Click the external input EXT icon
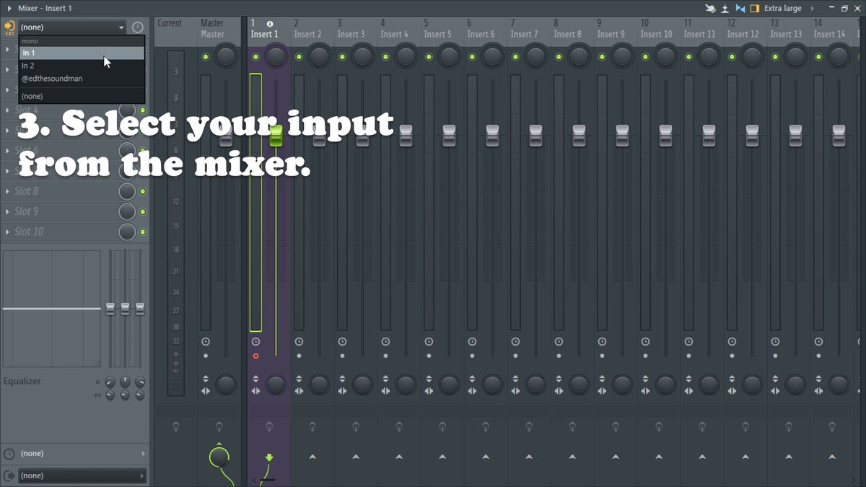The width and height of the screenshot is (866, 487). (x=9, y=27)
